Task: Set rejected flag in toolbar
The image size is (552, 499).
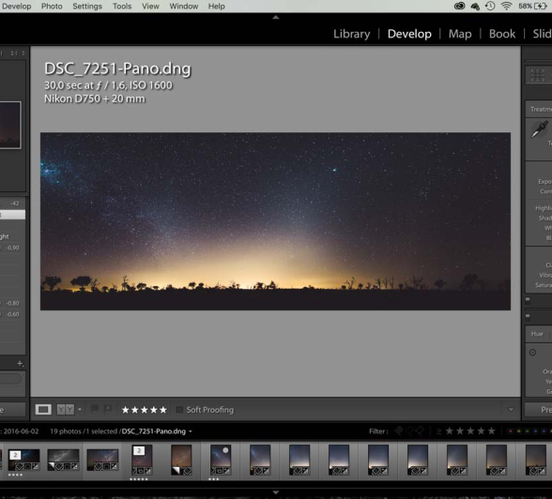Action: point(108,409)
